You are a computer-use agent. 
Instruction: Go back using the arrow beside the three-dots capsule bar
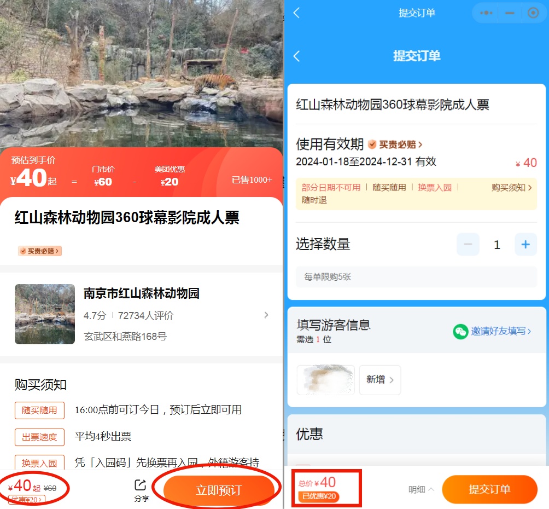(x=296, y=13)
